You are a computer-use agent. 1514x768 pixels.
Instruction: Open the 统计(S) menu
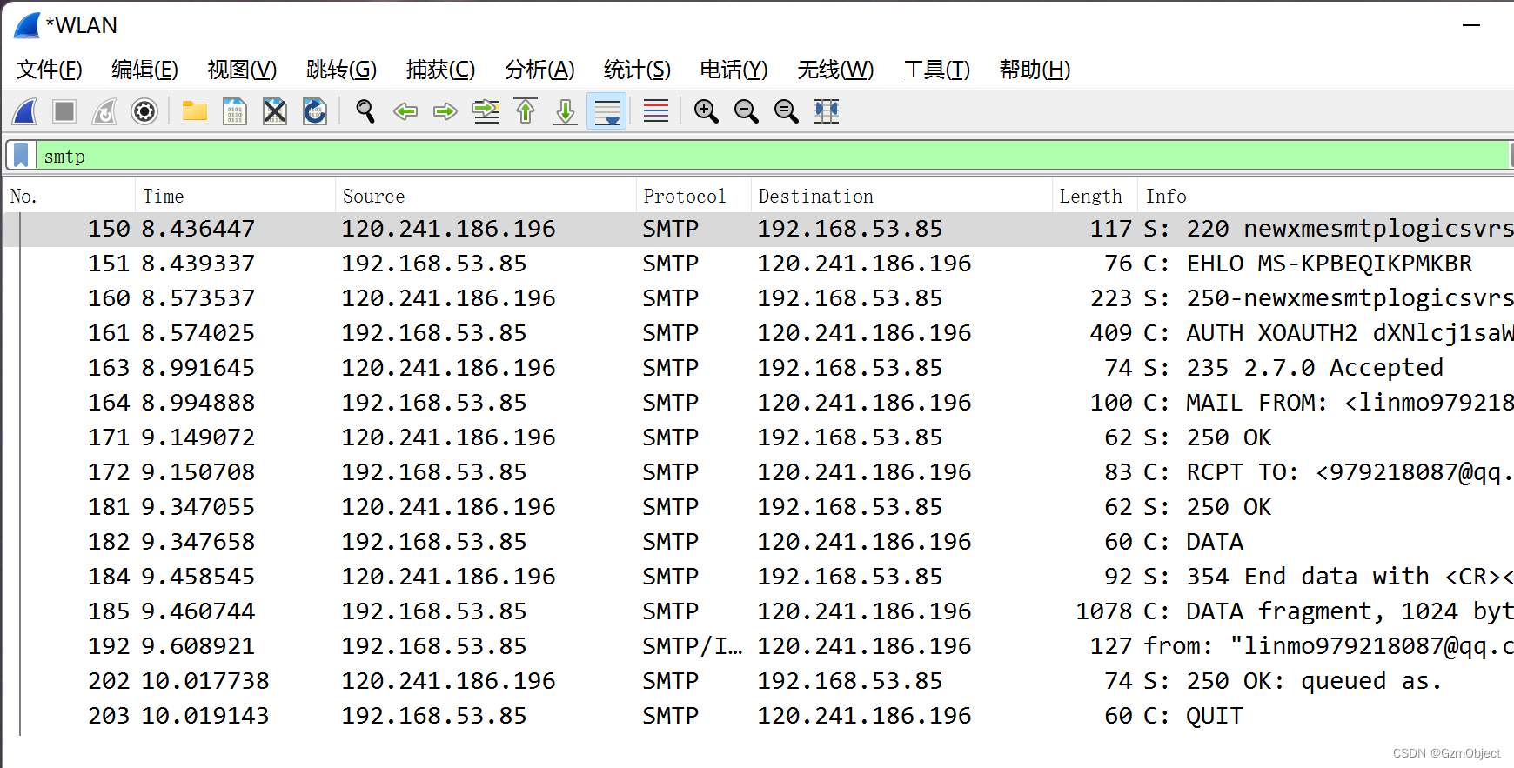[637, 70]
